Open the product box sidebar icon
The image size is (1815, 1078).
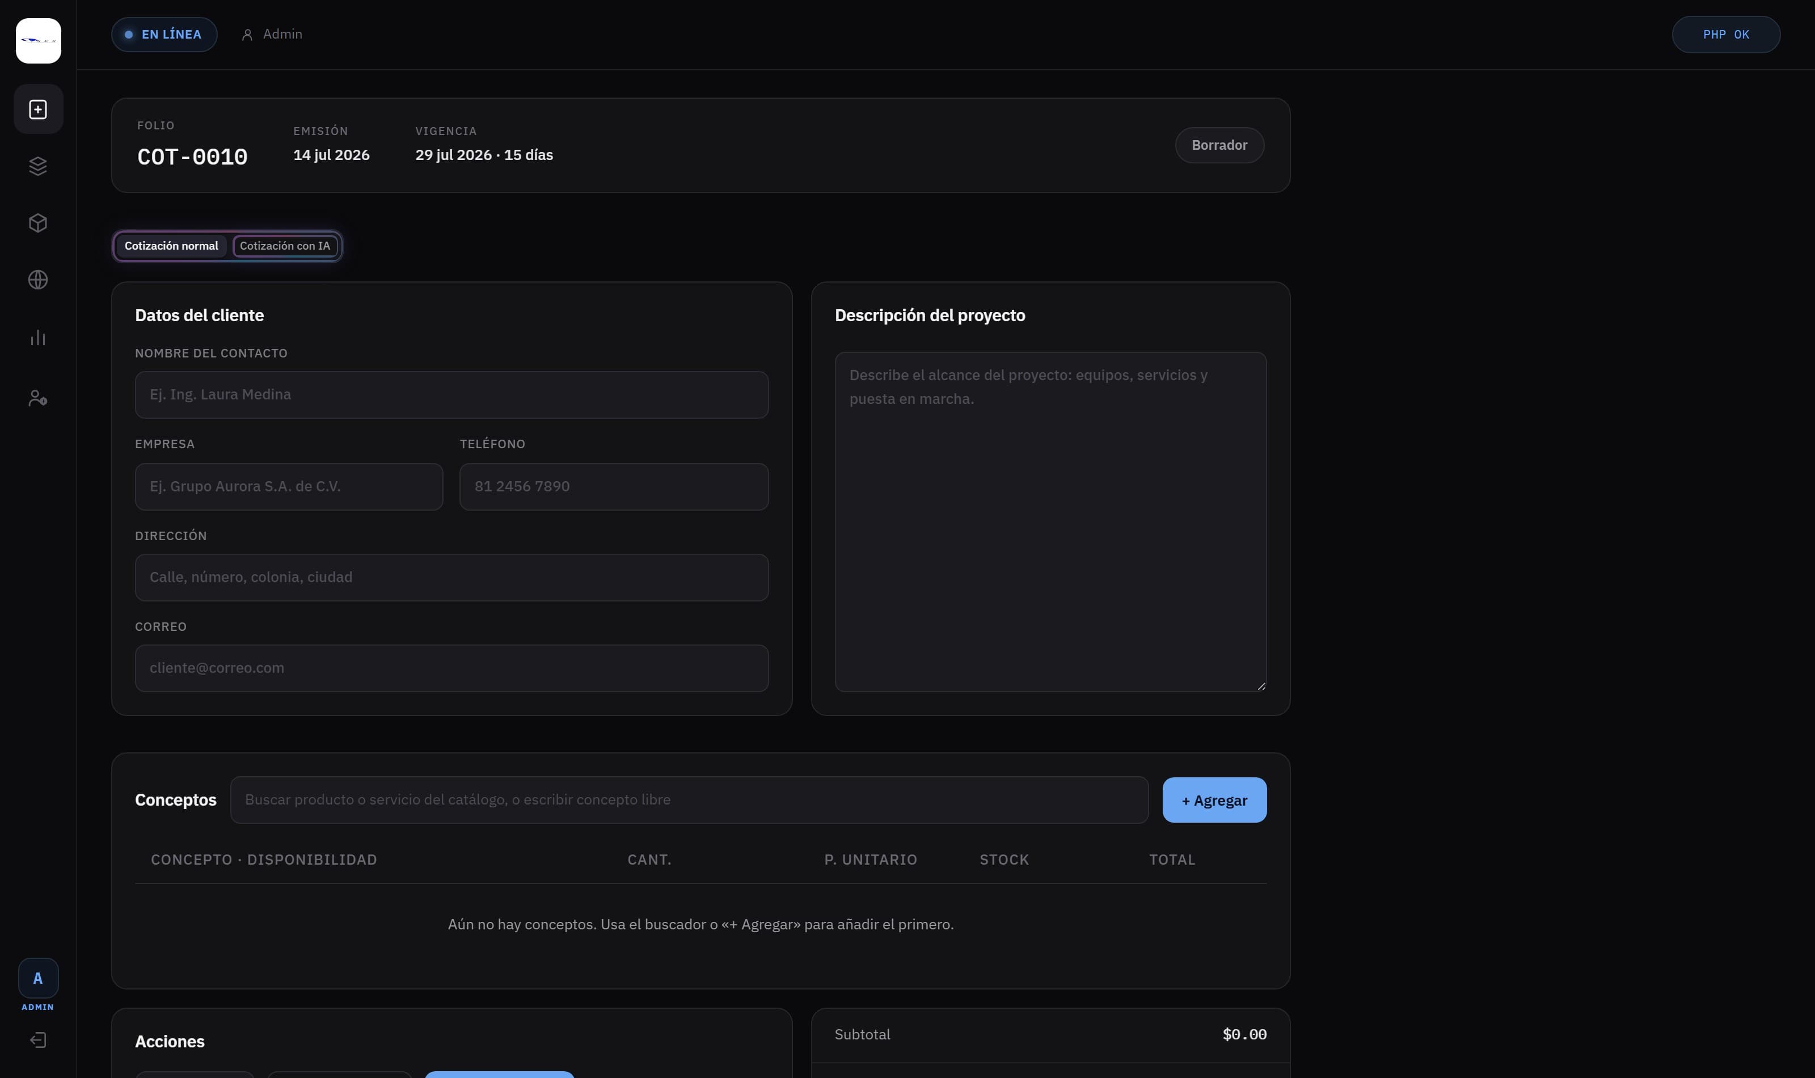38,223
